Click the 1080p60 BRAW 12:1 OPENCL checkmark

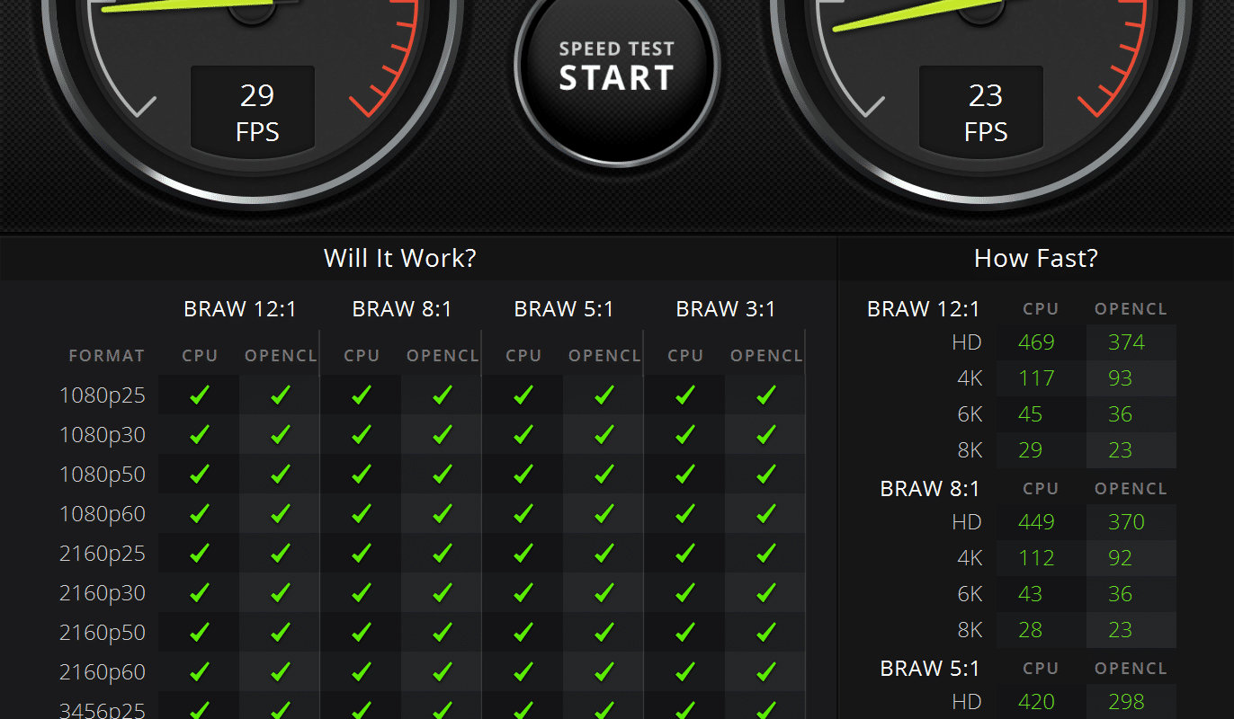[x=281, y=513]
